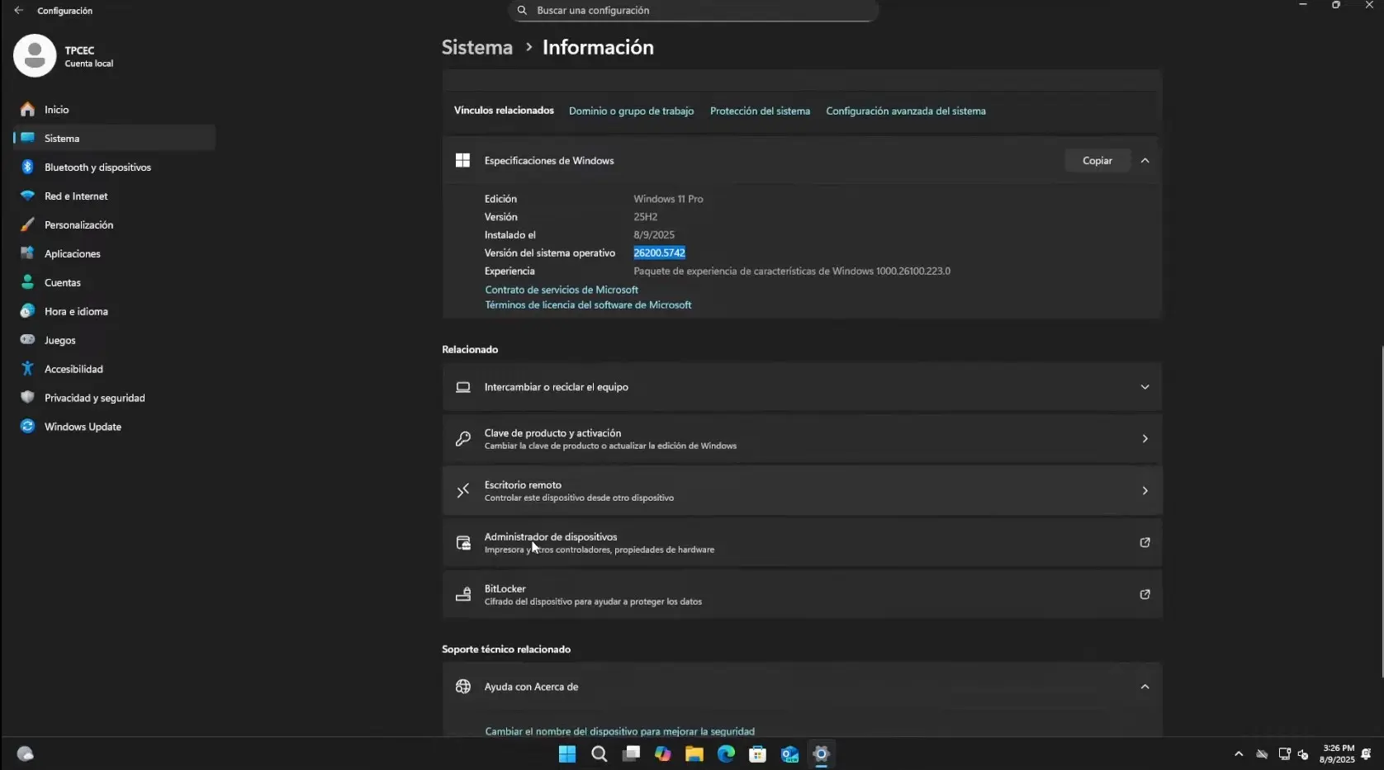Click the Buscar una configuración search field

coord(692,10)
